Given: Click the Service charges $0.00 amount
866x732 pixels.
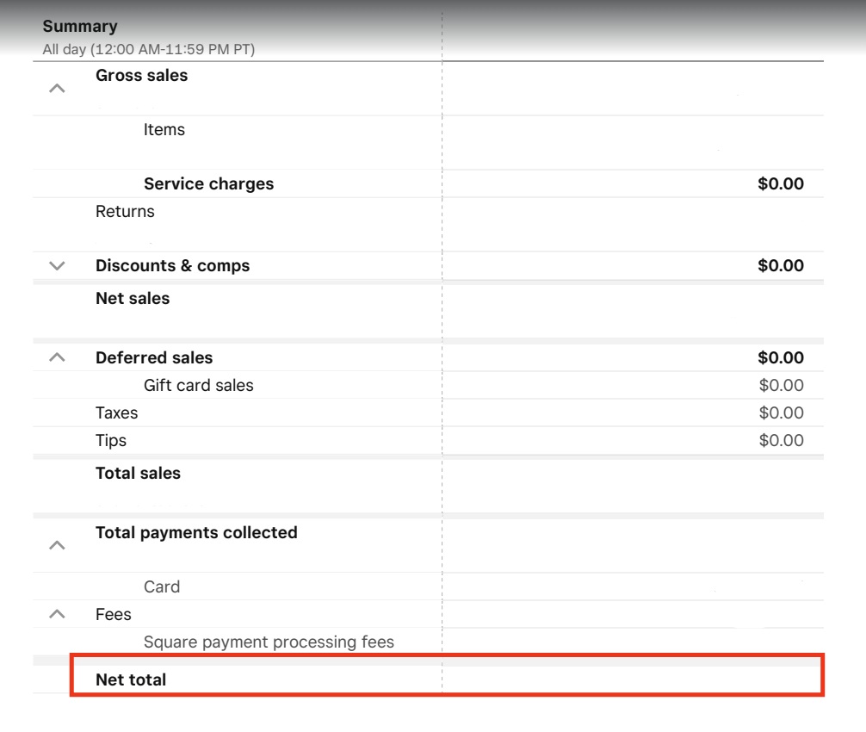Looking at the screenshot, I should click(780, 184).
